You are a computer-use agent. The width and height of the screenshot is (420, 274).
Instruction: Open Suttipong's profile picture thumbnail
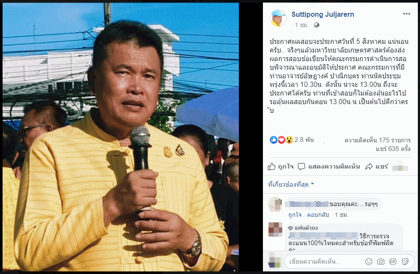tap(278, 18)
